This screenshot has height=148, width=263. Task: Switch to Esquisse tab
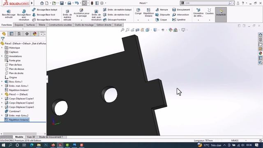19,25
